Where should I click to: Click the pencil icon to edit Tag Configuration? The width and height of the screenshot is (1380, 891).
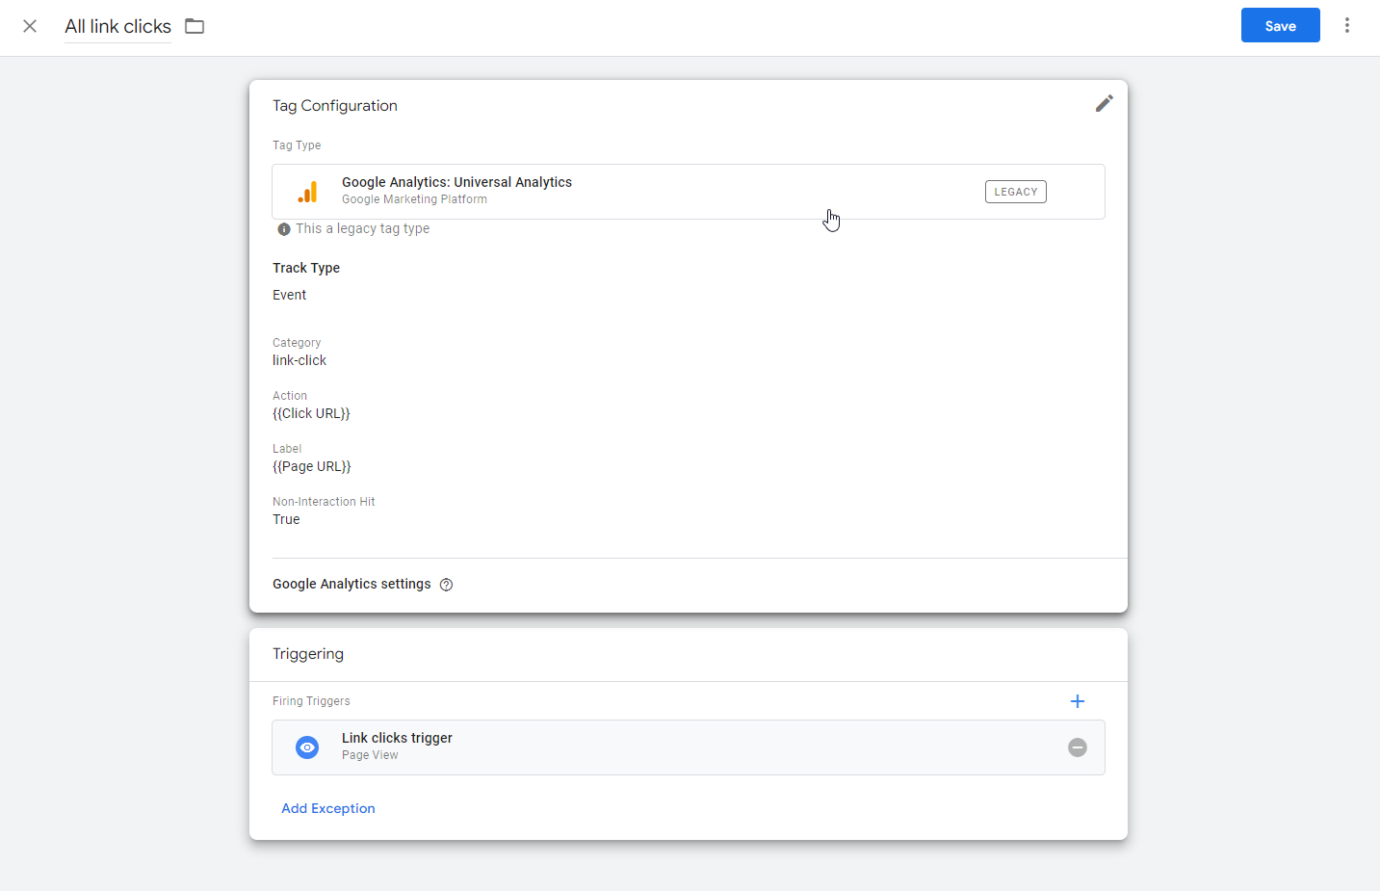coord(1104,103)
